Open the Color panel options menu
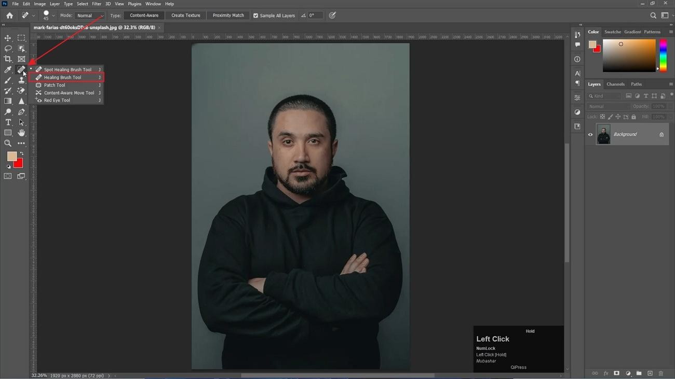Image resolution: width=675 pixels, height=379 pixels. click(x=671, y=32)
